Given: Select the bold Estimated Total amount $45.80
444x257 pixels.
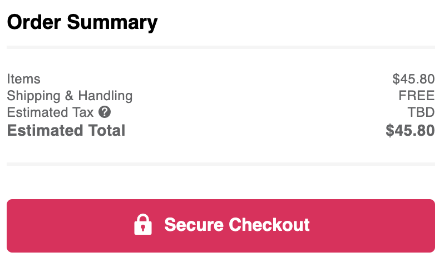Looking at the screenshot, I should (x=410, y=131).
